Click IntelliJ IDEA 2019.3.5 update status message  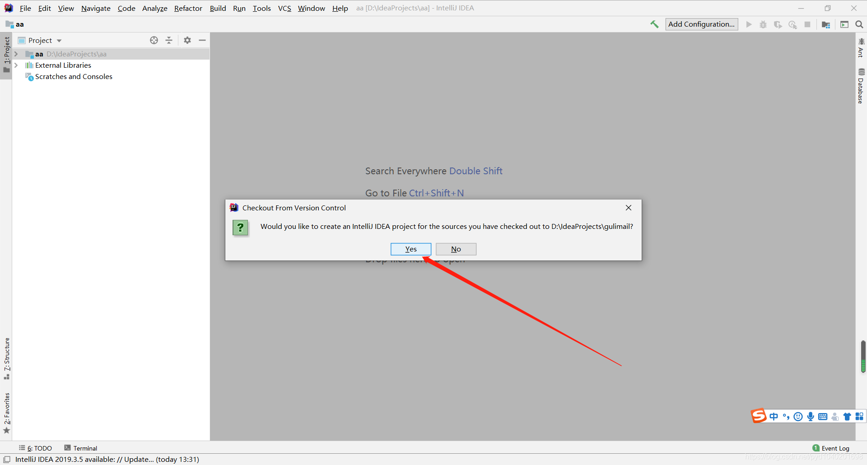point(107,460)
